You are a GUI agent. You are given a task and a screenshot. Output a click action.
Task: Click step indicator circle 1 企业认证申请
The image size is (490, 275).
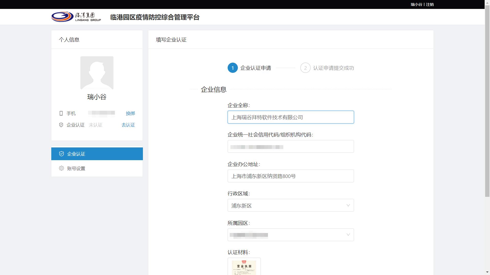pyautogui.click(x=232, y=68)
